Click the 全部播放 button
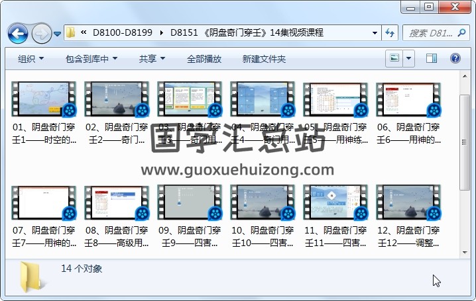Screen dimensions: 476x301 tap(204, 59)
